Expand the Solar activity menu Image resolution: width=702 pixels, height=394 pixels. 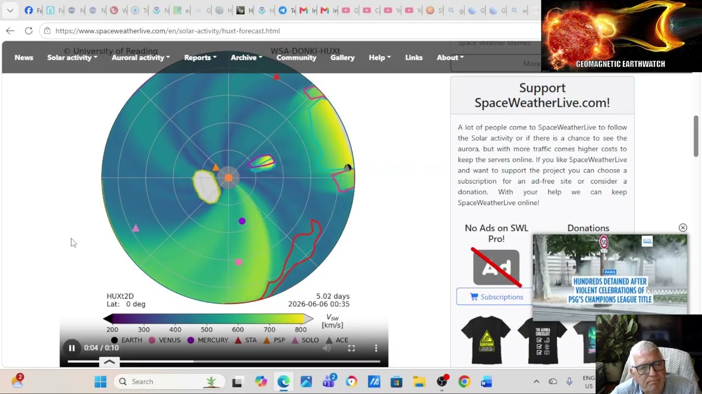tap(72, 57)
